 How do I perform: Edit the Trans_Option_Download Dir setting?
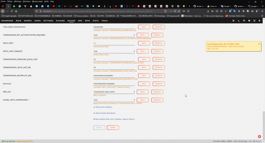click(x=144, y=27)
